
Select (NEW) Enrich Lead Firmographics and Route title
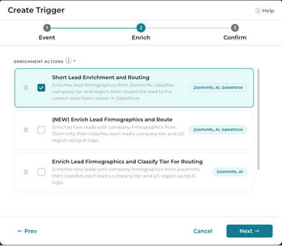point(112,119)
